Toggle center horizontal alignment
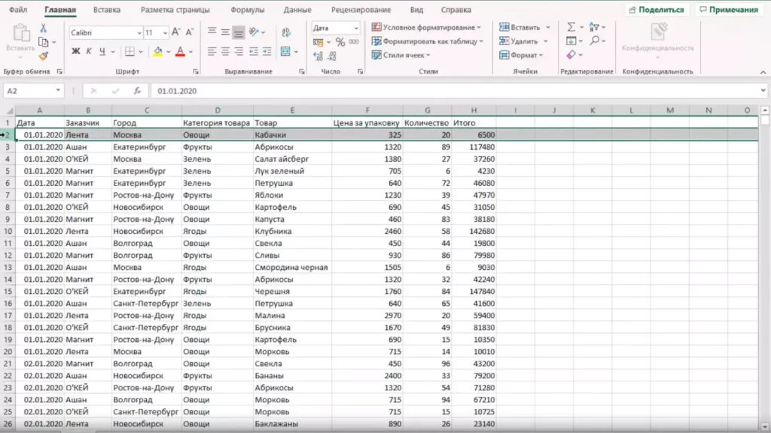 click(225, 52)
